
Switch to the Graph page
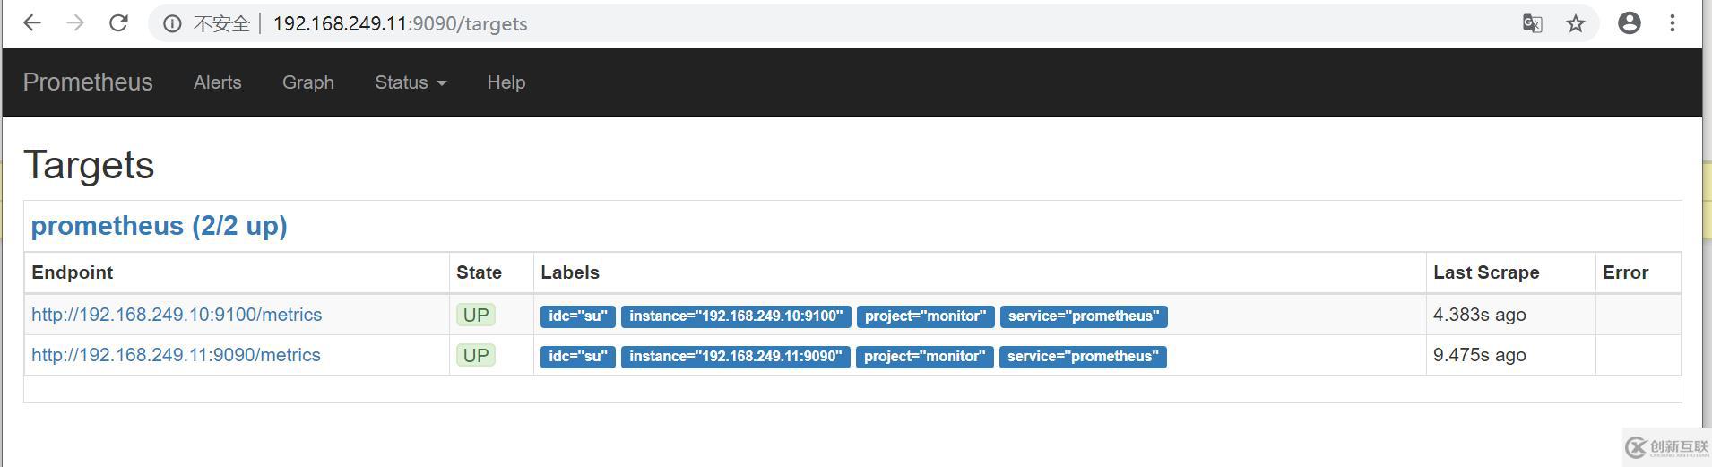coord(308,82)
